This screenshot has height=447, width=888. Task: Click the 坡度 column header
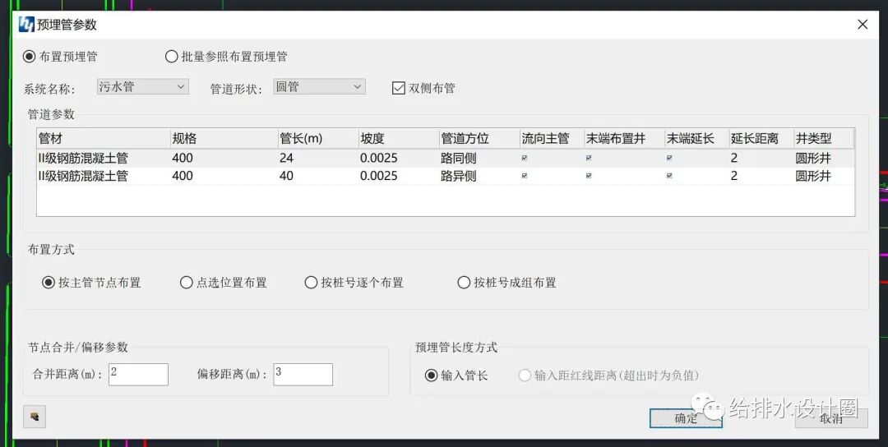[399, 139]
